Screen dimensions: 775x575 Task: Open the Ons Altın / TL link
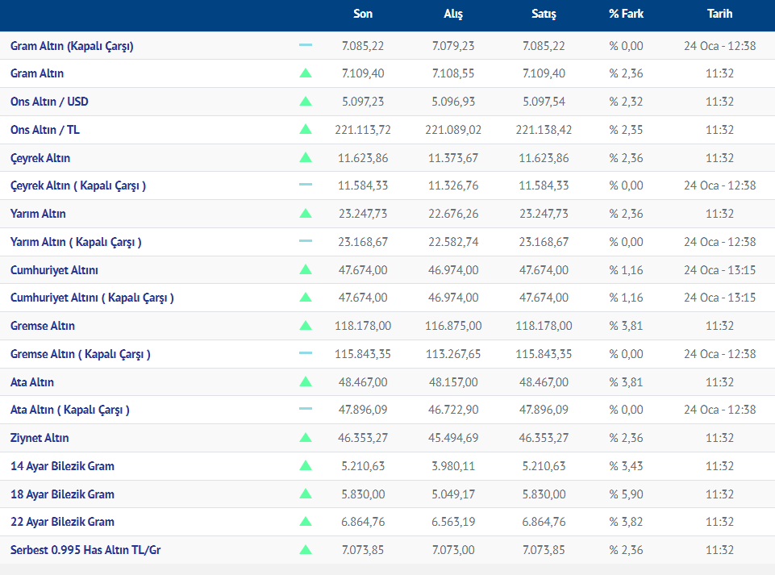[45, 130]
